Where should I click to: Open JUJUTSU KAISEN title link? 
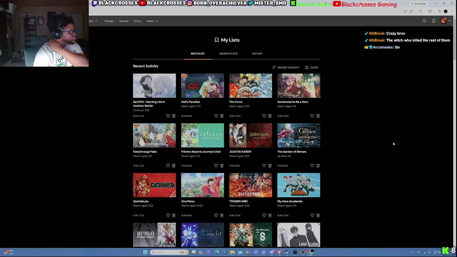tap(240, 152)
